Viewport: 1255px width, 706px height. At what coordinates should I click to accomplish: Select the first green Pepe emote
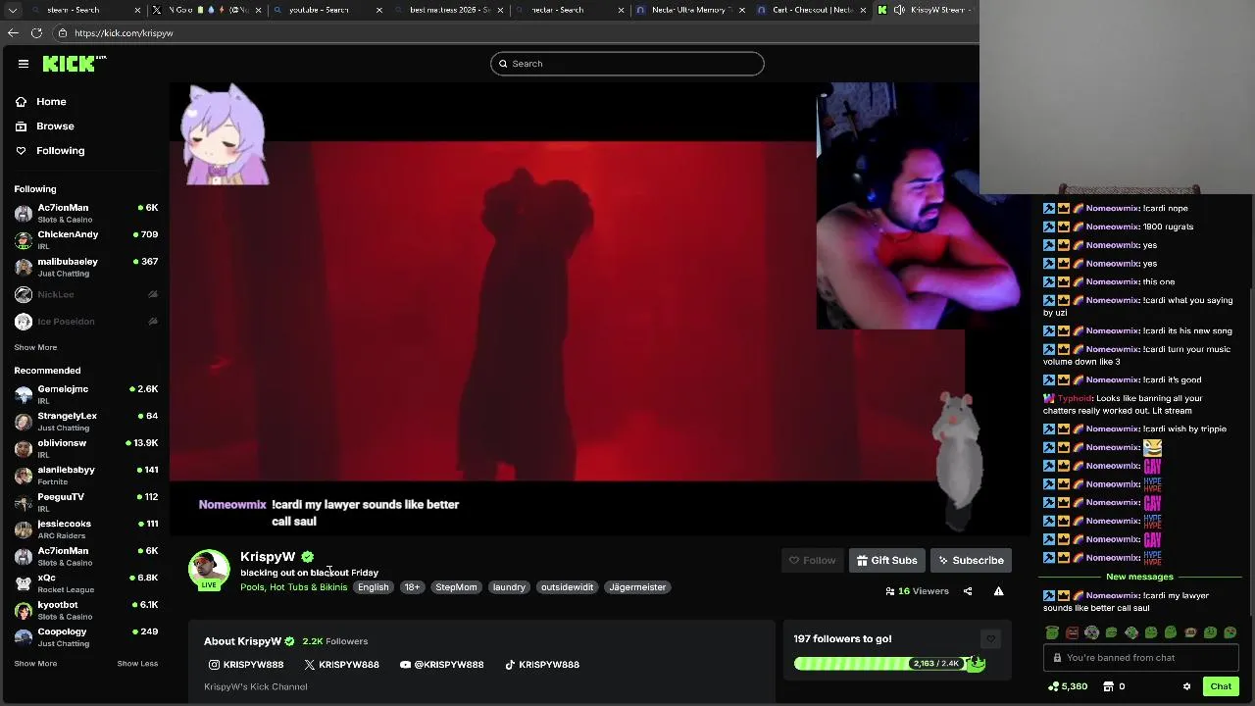pyautogui.click(x=1052, y=633)
